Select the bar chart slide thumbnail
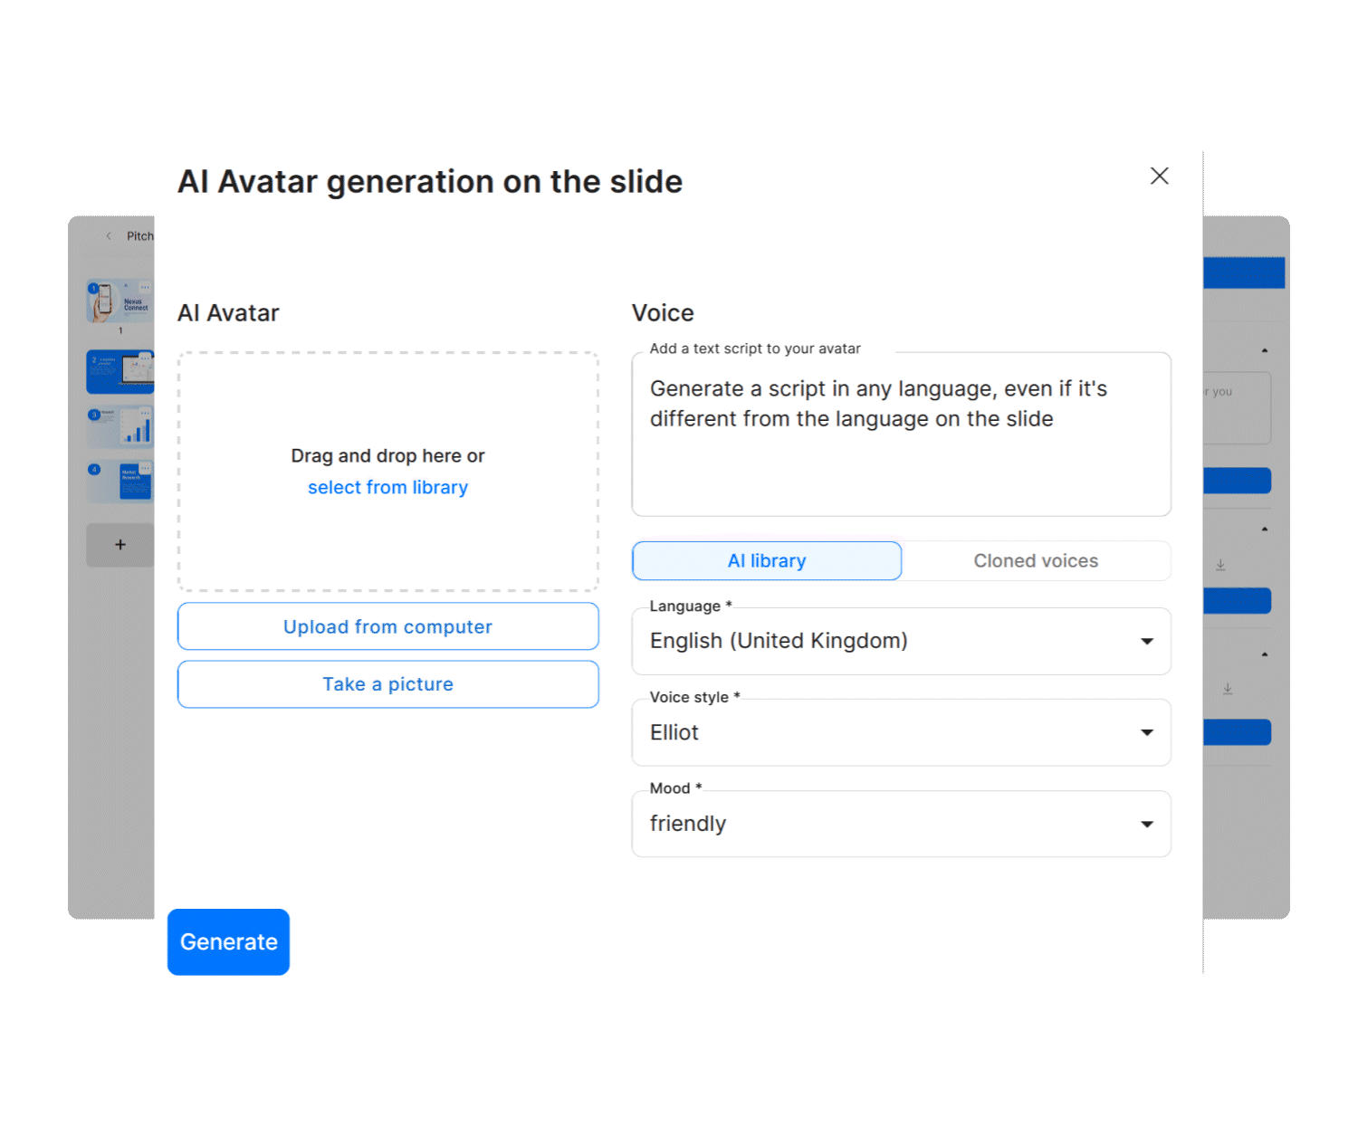This screenshot has height=1136, width=1358. pos(119,426)
